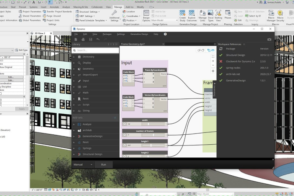Open Design Options tool

pos(146,16)
